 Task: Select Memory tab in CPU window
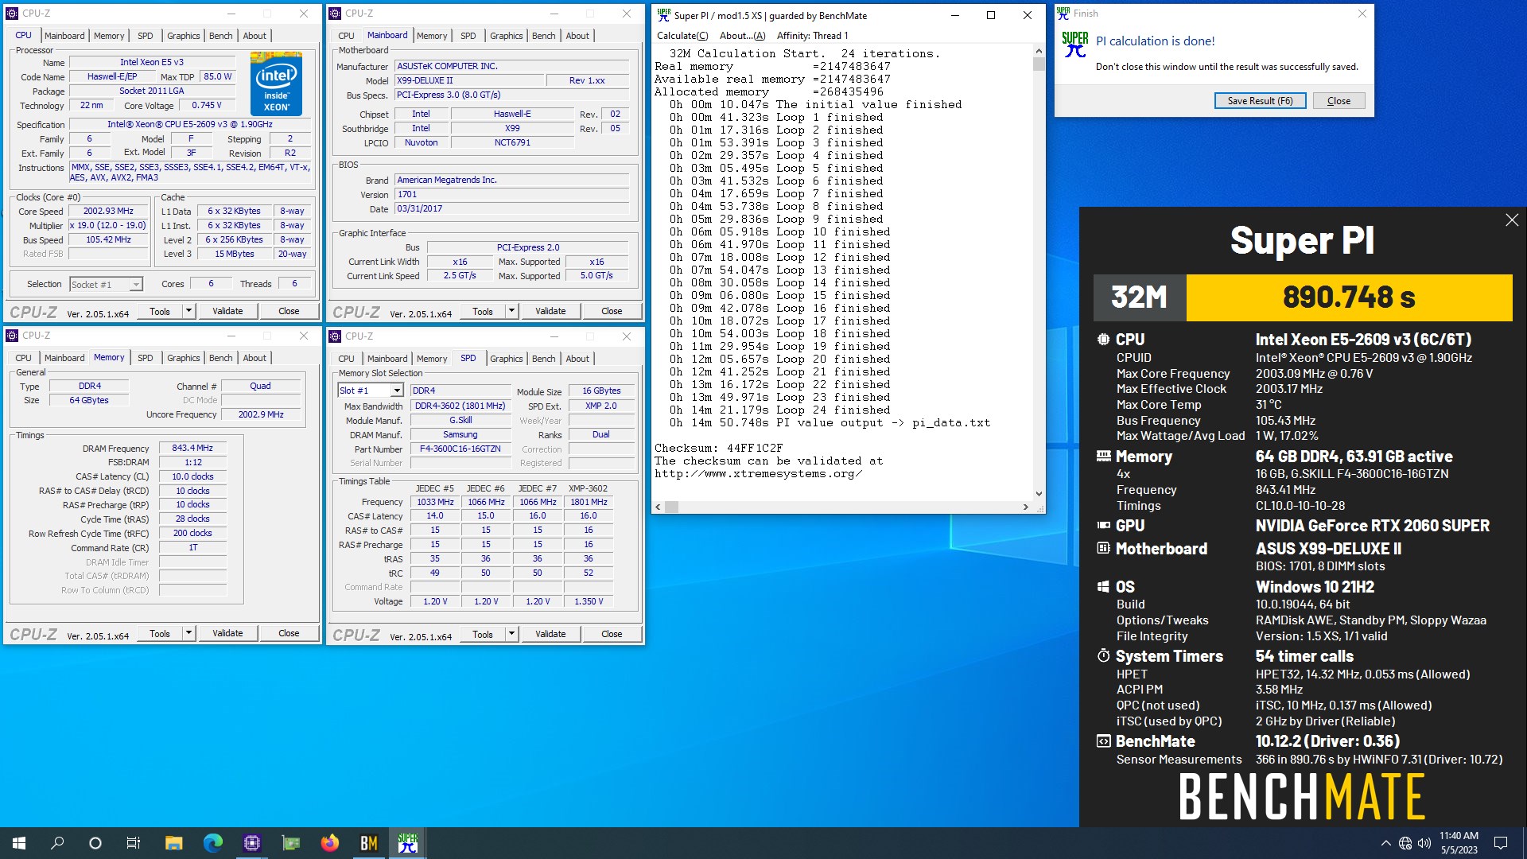click(x=109, y=36)
